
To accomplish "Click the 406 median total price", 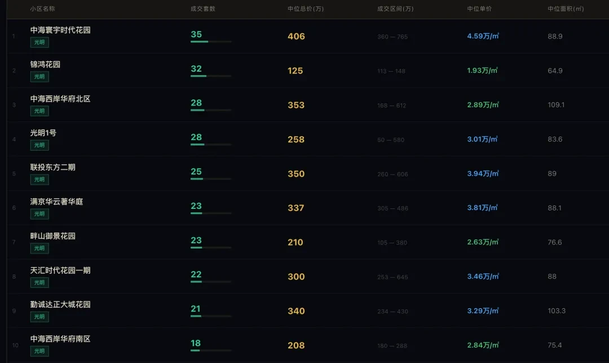I will 296,37.
